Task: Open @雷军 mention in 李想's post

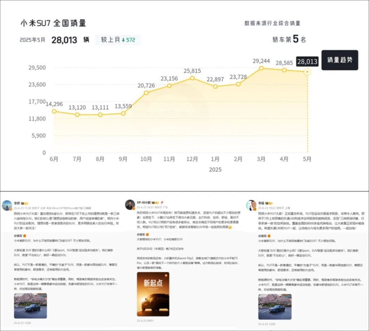Action: tap(19, 235)
